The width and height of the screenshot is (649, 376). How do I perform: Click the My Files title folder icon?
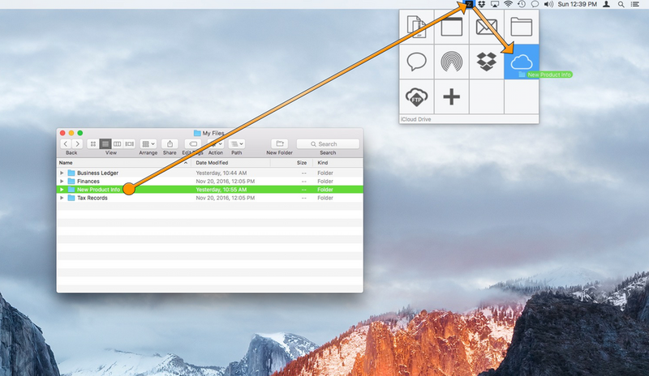(x=197, y=133)
